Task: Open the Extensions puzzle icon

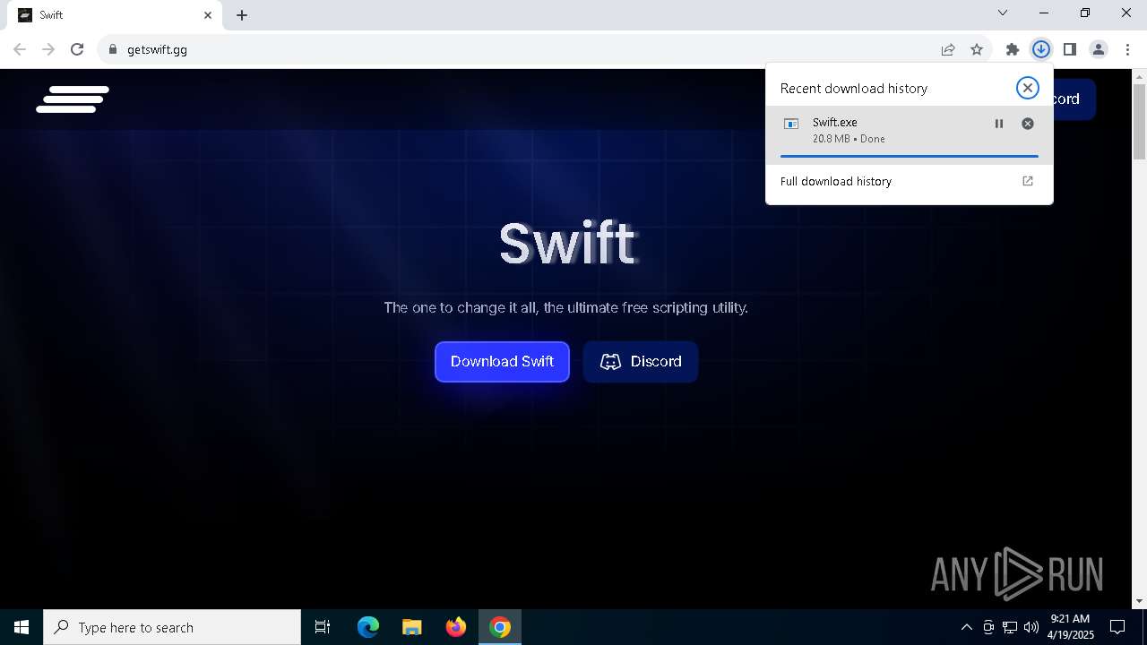Action: point(1012,49)
